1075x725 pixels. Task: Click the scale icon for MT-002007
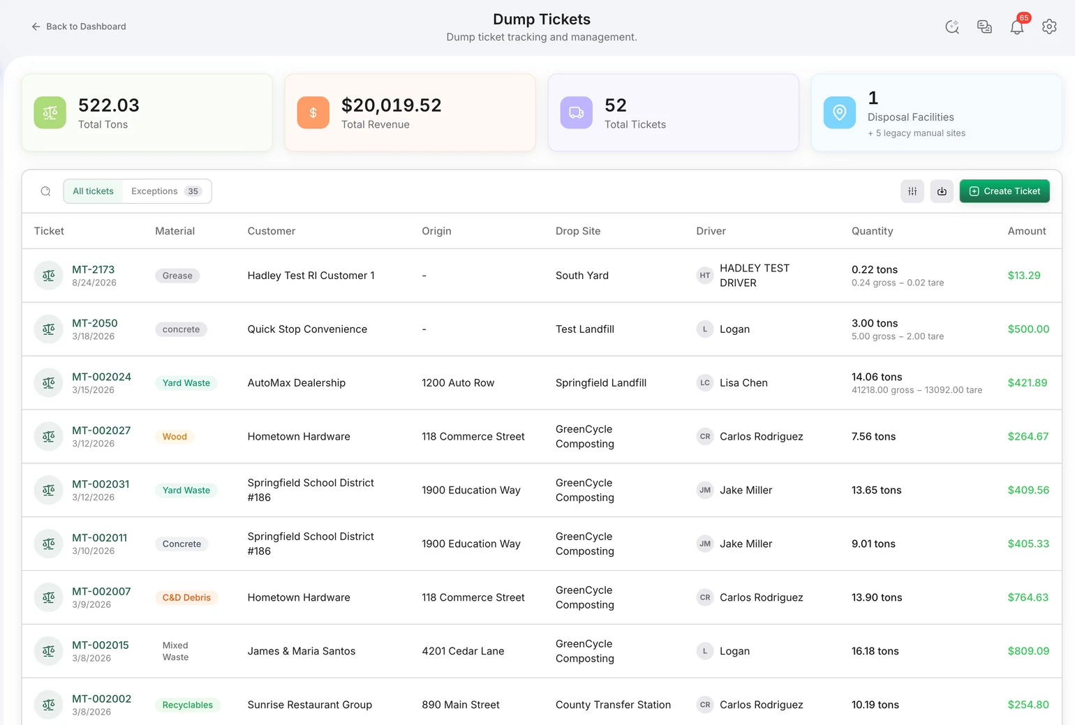point(49,597)
